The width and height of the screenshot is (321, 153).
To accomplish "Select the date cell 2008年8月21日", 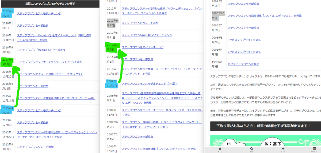I will pos(113,98).
